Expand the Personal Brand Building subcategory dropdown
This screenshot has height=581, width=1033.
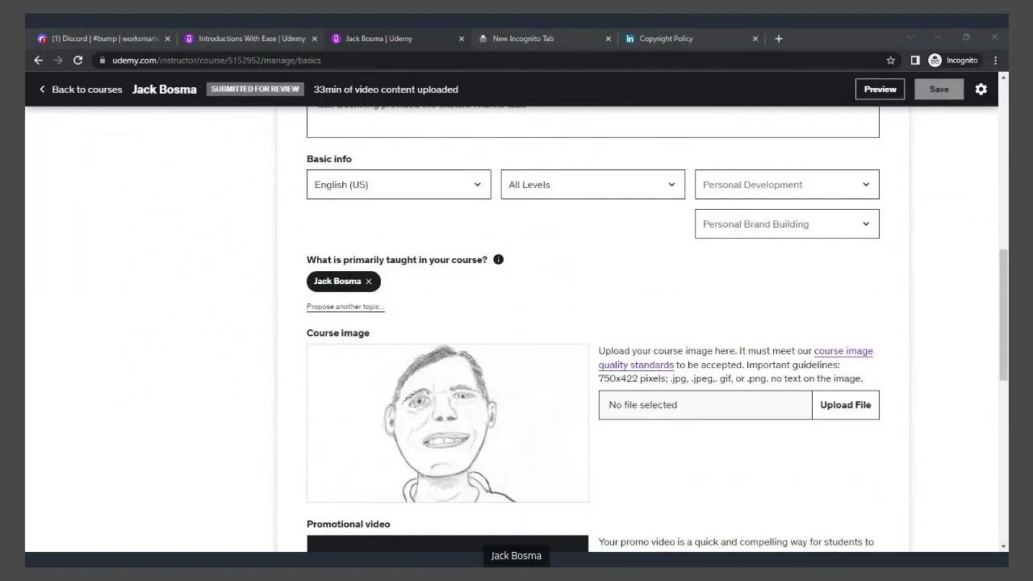tap(787, 224)
